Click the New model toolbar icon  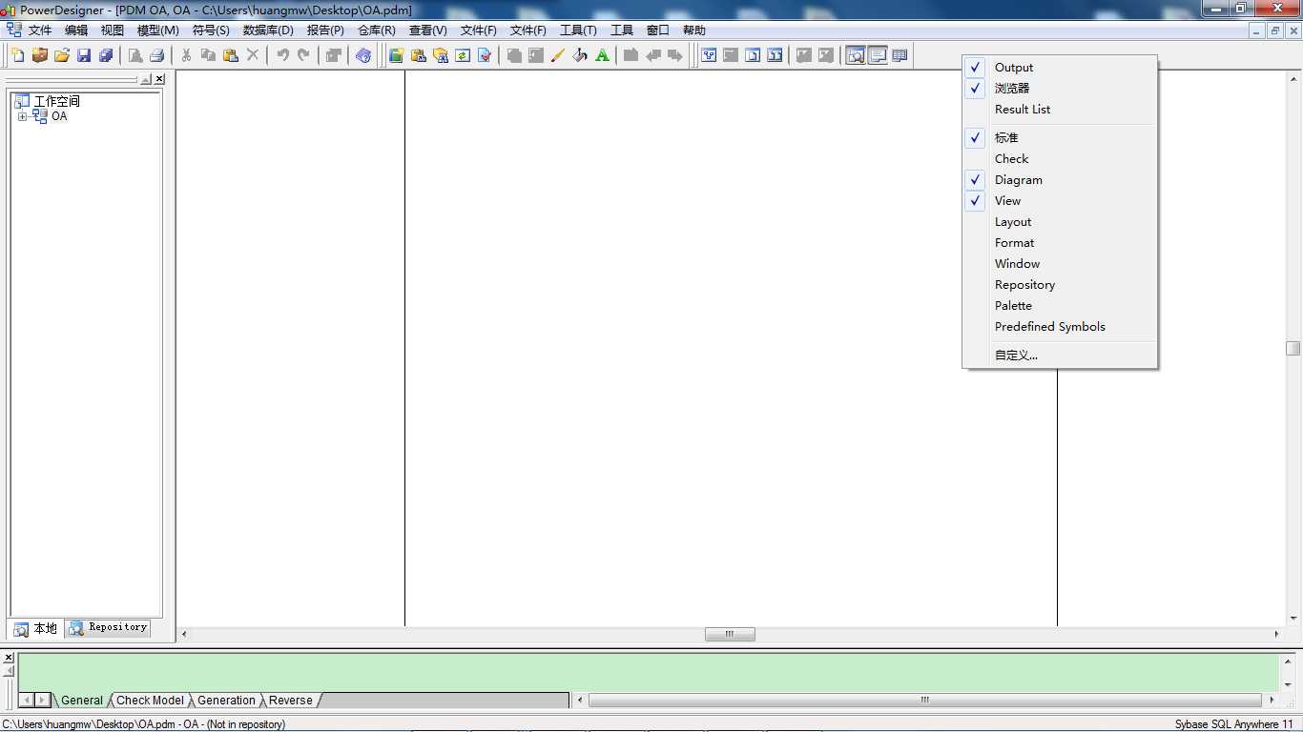coord(18,55)
